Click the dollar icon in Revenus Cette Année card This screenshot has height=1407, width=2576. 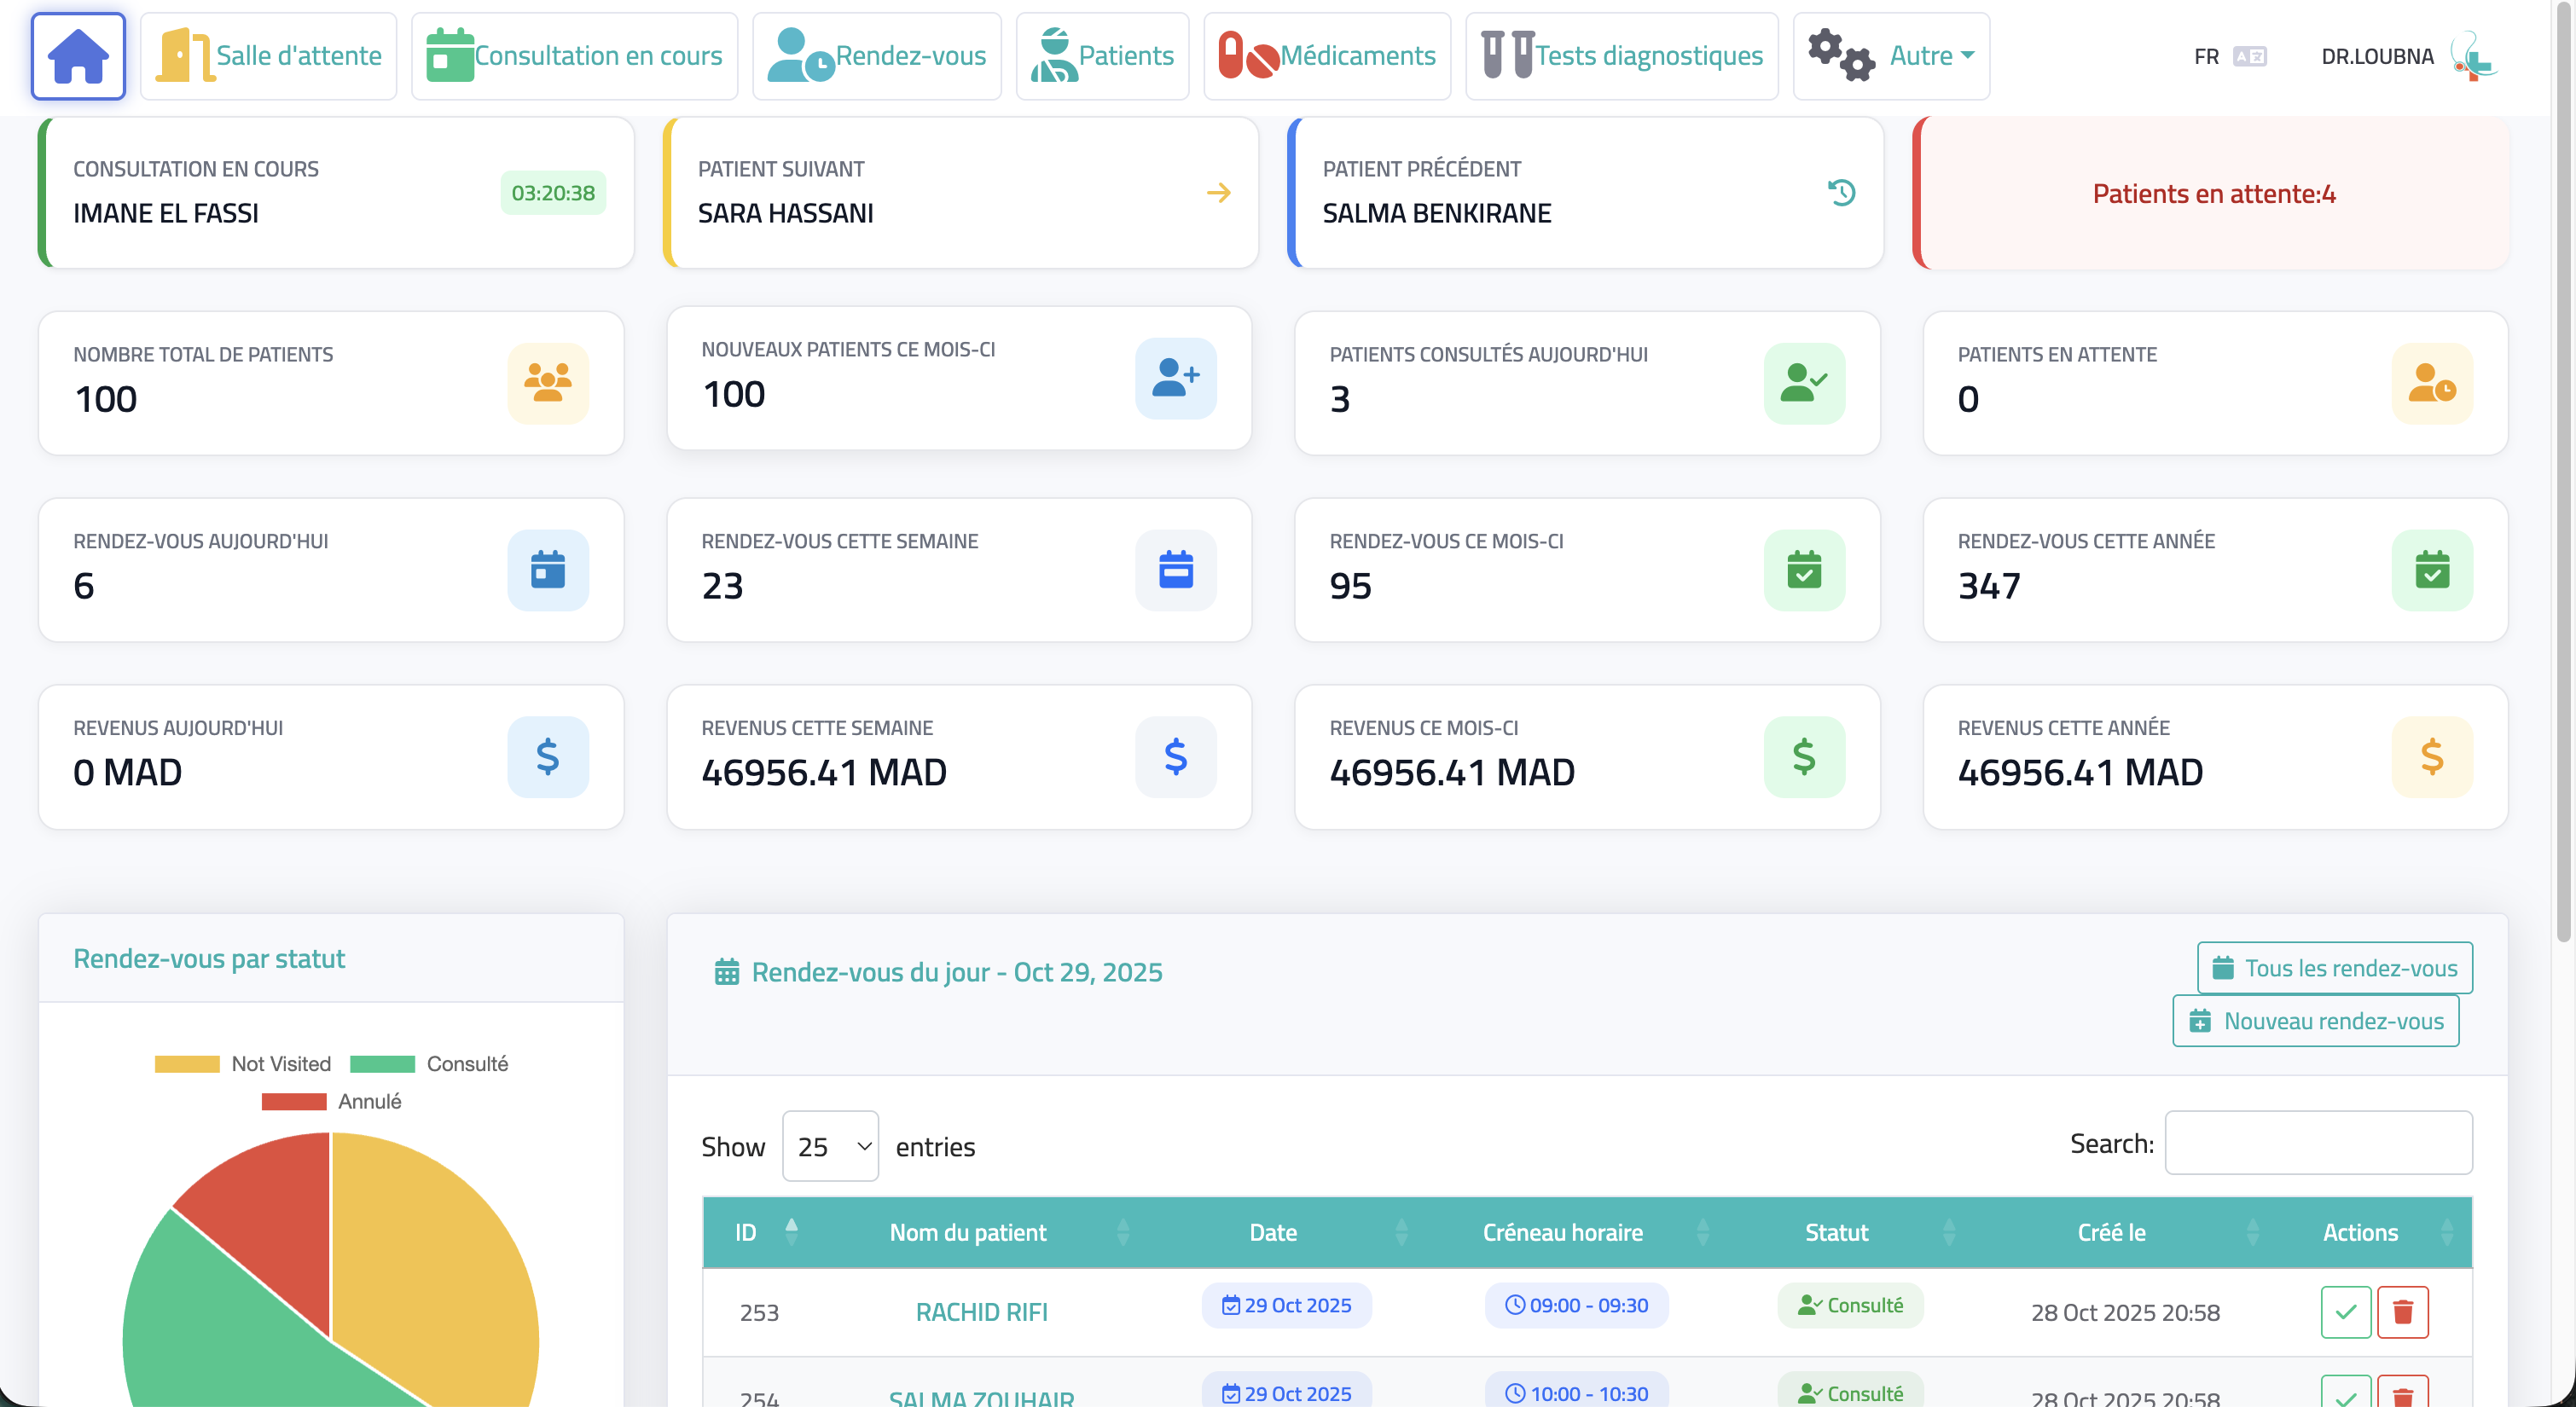pyautogui.click(x=2431, y=757)
